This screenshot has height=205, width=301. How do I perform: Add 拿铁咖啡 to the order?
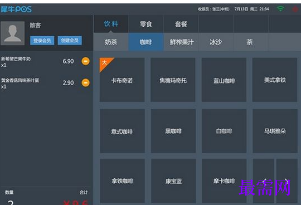[122, 181]
